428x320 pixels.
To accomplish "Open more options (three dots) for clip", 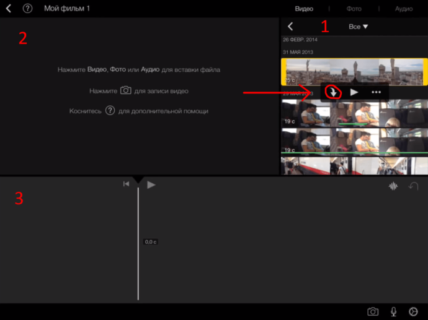I will (376, 92).
